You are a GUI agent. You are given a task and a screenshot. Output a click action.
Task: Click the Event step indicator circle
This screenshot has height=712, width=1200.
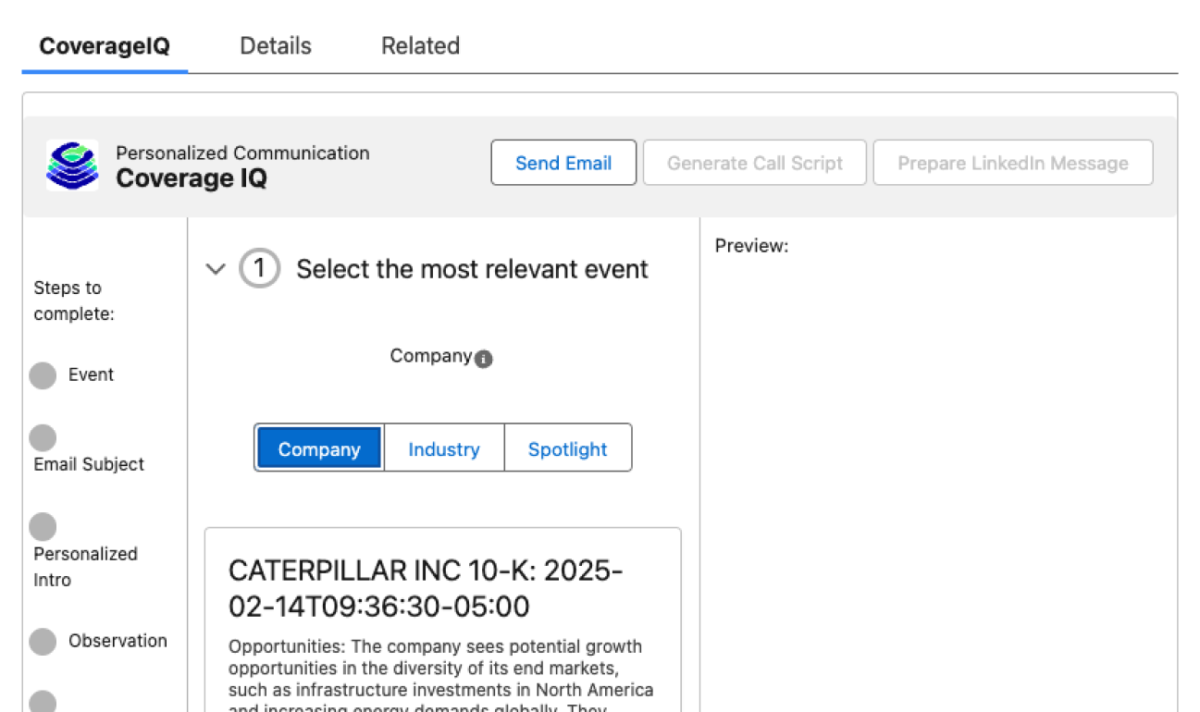43,375
